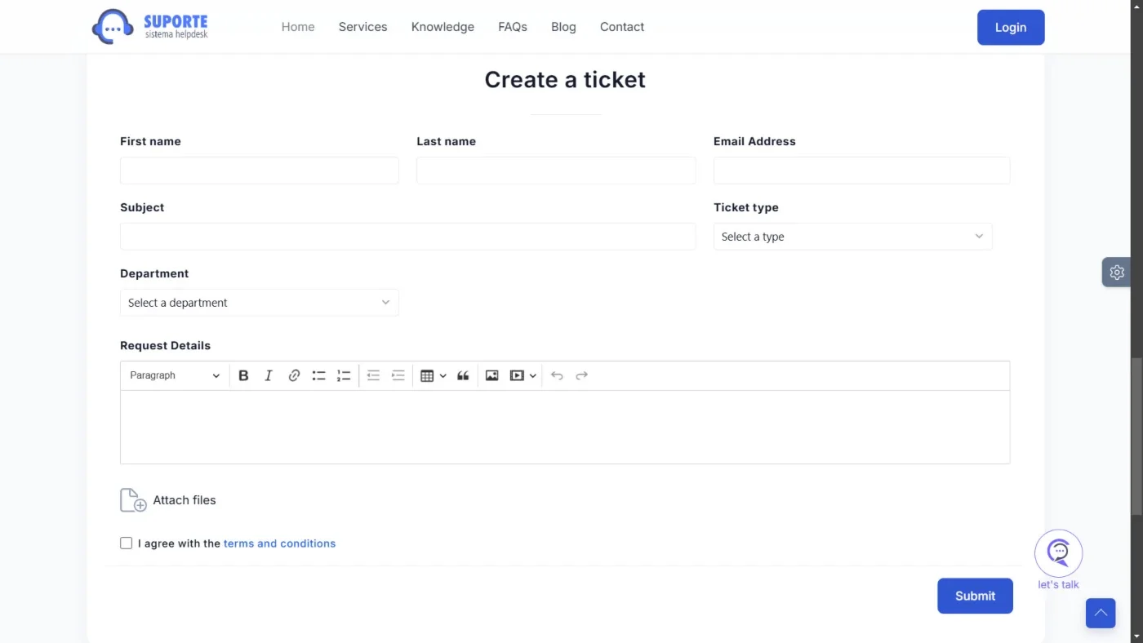Create a bulleted list in the editor
The image size is (1143, 643).
pos(319,375)
